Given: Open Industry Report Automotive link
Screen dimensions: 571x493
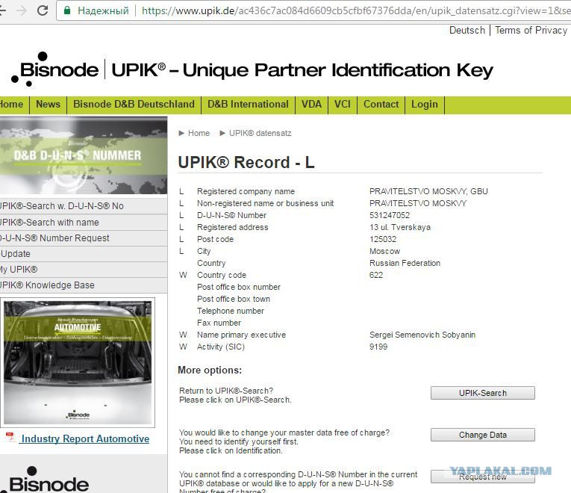Looking at the screenshot, I should point(85,438).
